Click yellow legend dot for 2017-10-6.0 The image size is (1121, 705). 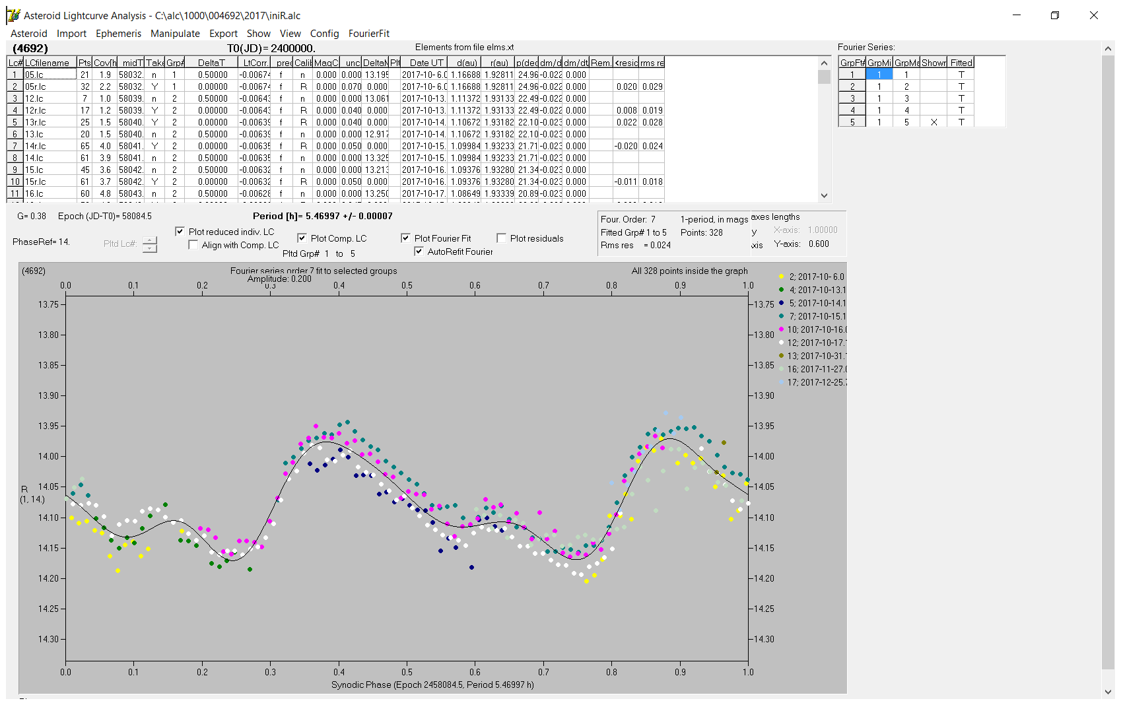point(781,277)
